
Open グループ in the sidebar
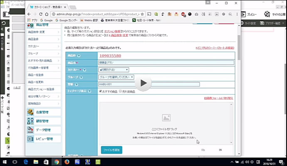click(44, 53)
